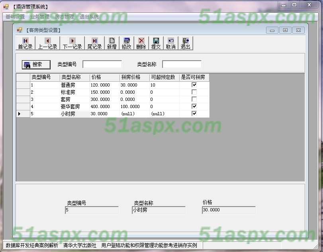Minimize the 客房类型设置 child window
The height and width of the screenshot is (252, 323).
(x=272, y=30)
